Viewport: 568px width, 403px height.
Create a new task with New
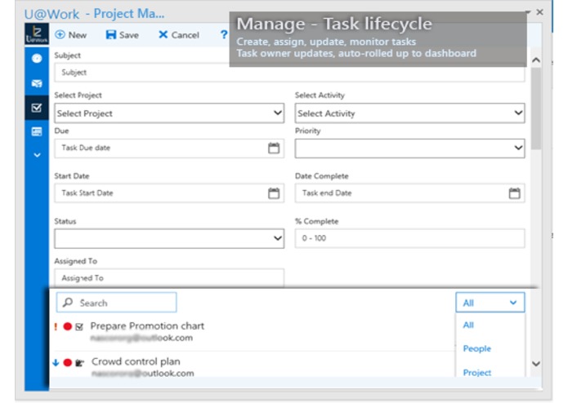click(70, 35)
